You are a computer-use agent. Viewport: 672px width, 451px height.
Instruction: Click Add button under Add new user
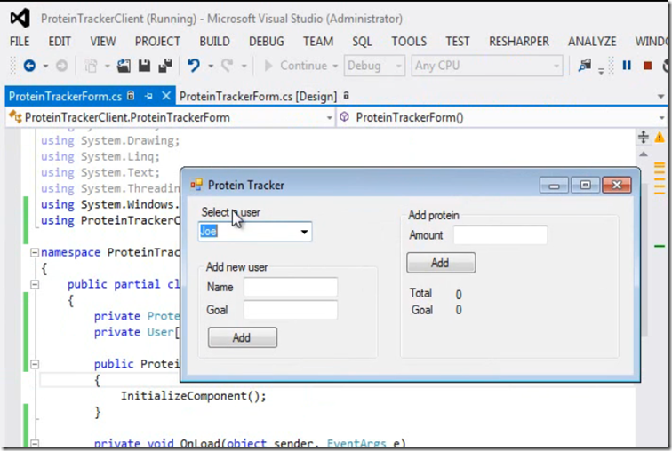(243, 337)
